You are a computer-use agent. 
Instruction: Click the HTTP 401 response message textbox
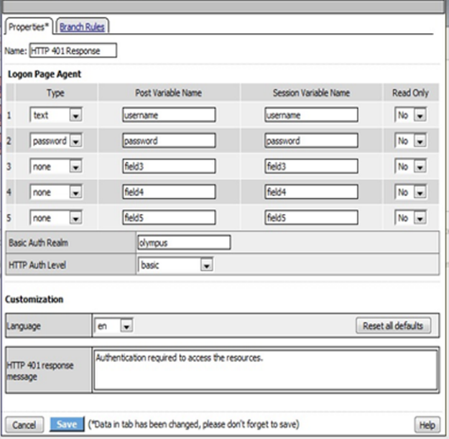[264, 369]
